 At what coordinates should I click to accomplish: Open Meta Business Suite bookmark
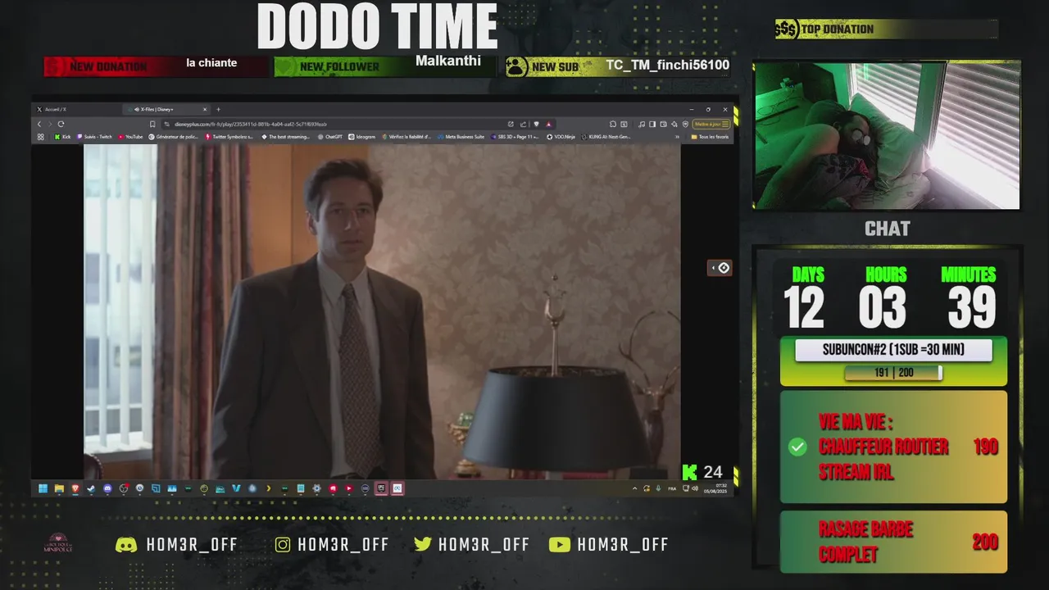coord(461,137)
